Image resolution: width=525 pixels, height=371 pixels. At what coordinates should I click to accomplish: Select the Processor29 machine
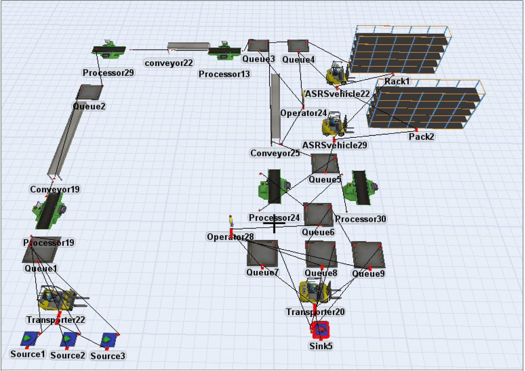pos(109,49)
